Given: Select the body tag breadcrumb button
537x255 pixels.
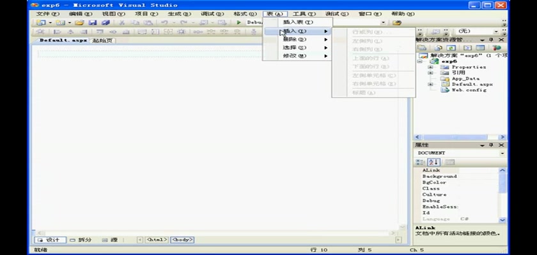Looking at the screenshot, I should 182,240.
